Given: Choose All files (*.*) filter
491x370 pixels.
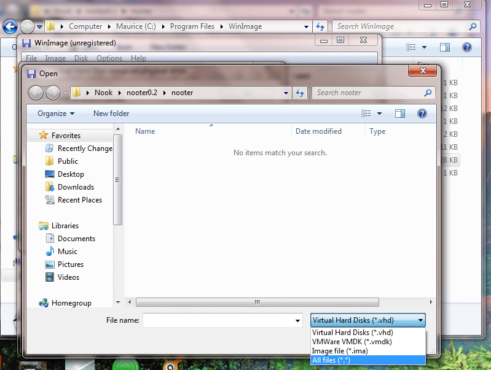Looking at the screenshot, I should [x=368, y=360].
